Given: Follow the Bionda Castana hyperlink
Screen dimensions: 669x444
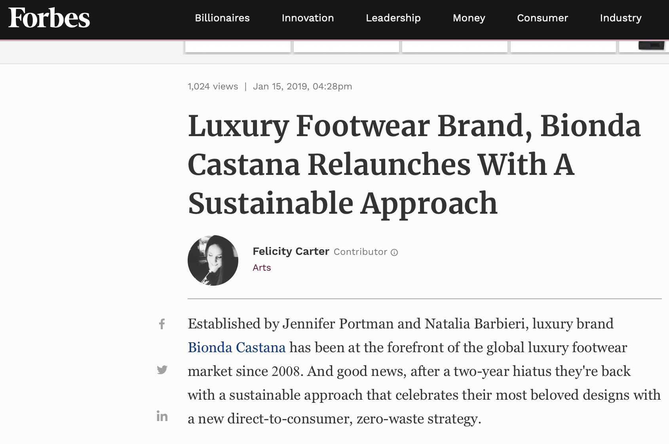Looking at the screenshot, I should pyautogui.click(x=237, y=347).
